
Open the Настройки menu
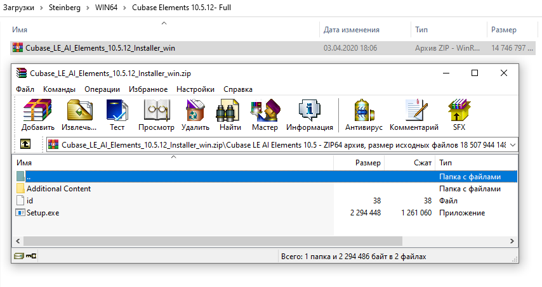click(195, 89)
